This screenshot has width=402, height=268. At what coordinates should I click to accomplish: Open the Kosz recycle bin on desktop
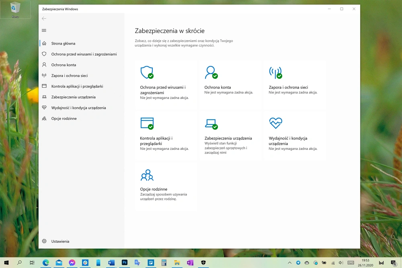(15, 10)
